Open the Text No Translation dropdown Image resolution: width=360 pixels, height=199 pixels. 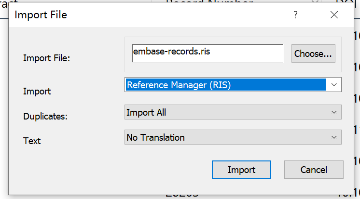coord(233,137)
